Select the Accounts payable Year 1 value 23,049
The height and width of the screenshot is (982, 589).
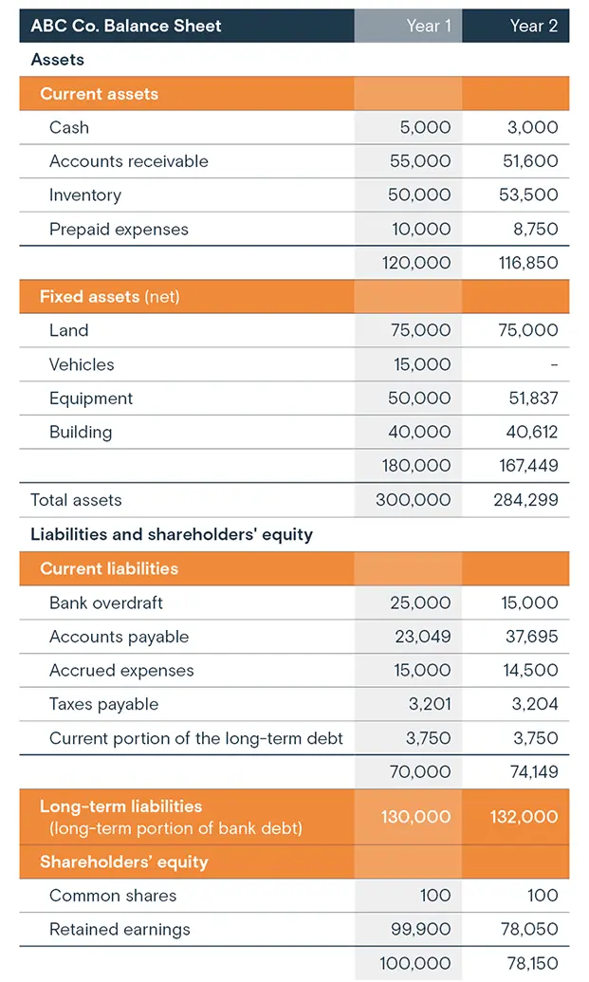pos(422,637)
